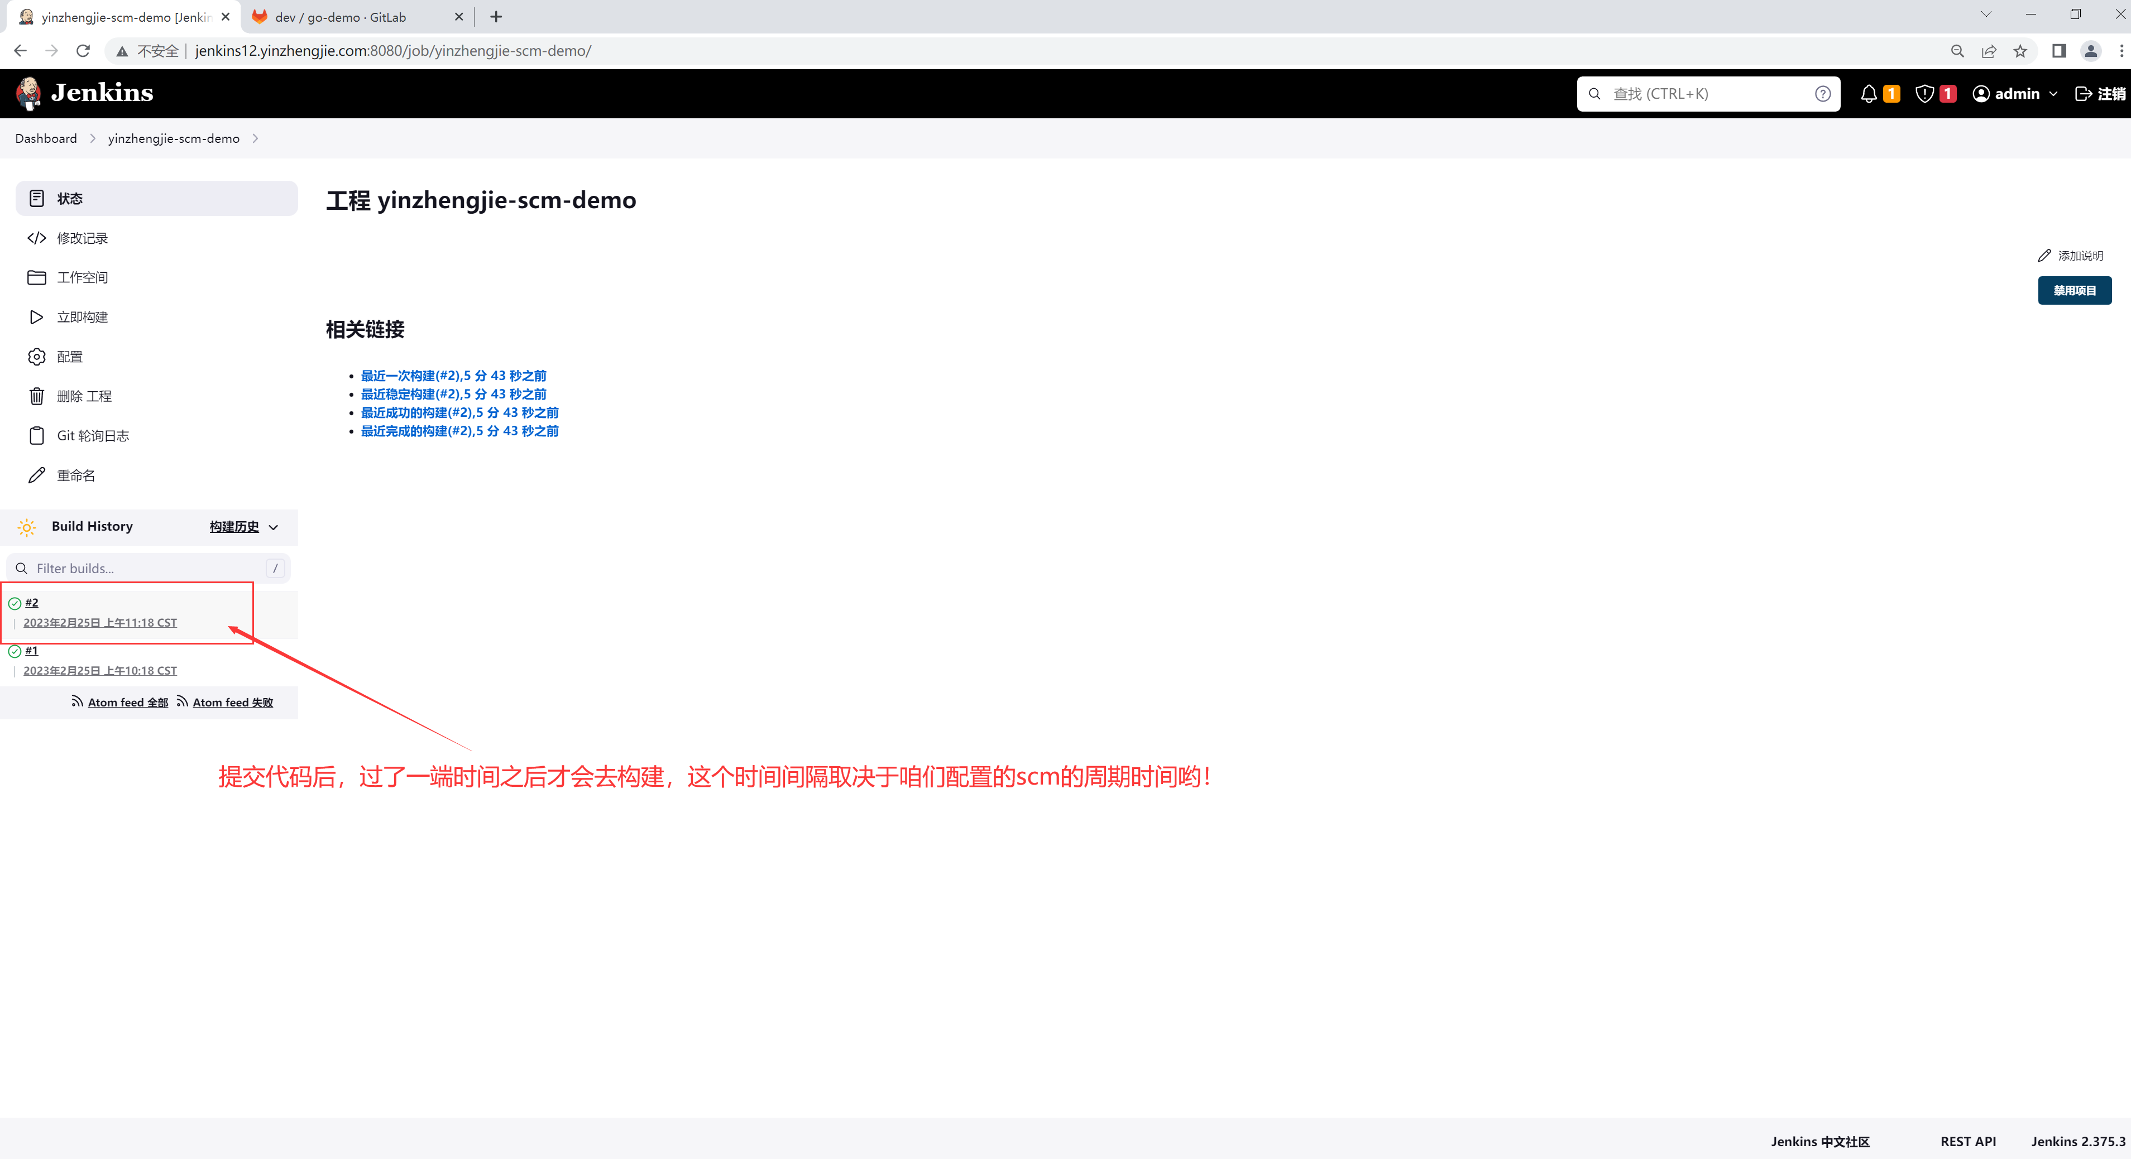
Task: Click the build now play icon
Action: point(36,318)
